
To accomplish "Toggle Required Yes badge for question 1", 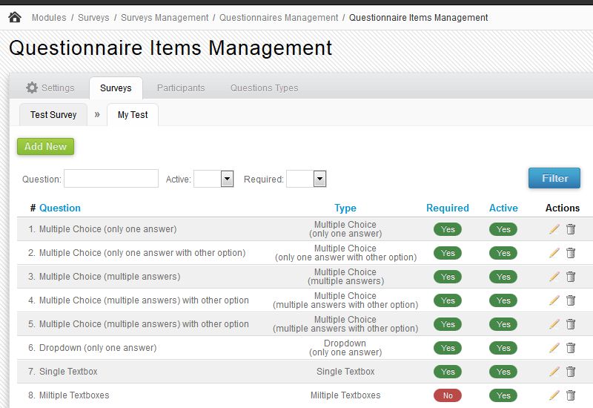I will [x=448, y=229].
